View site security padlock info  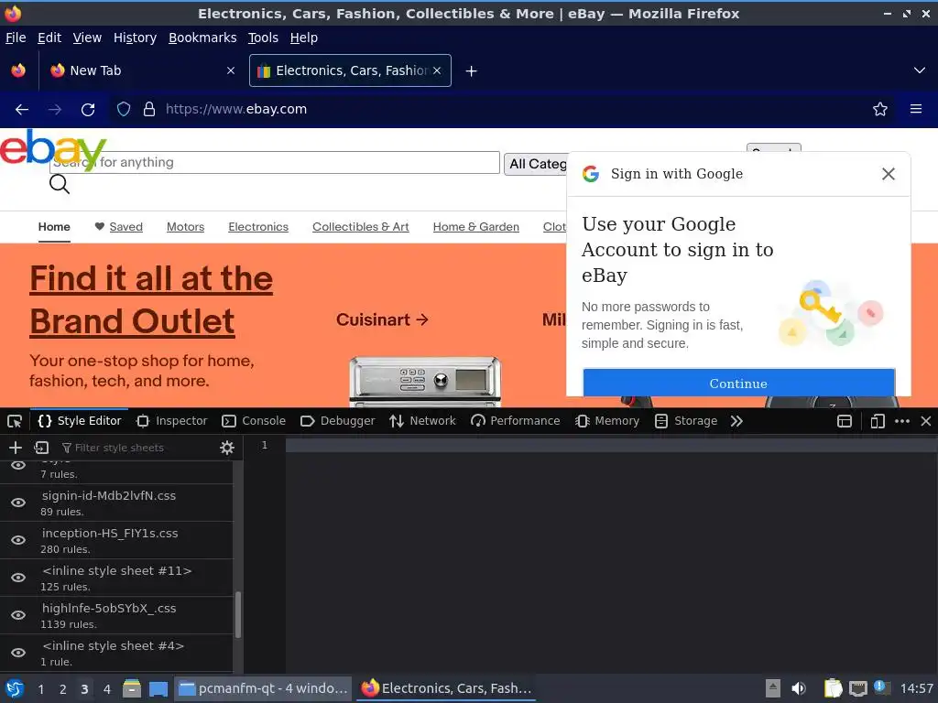tap(149, 109)
